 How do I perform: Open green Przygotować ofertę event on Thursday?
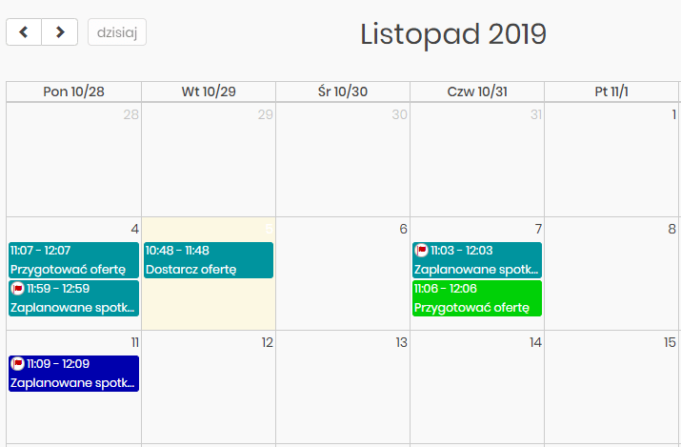(x=477, y=298)
